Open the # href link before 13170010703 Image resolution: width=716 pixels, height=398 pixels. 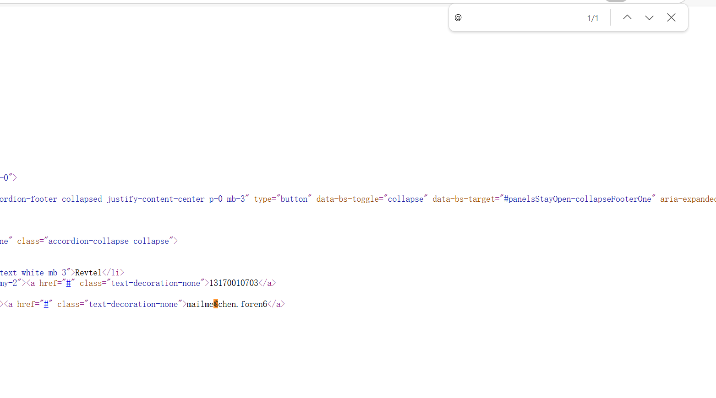coord(68,283)
